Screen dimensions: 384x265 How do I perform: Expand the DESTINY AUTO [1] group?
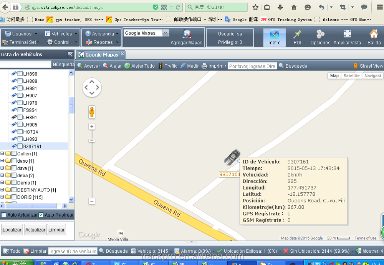[x=2, y=190]
